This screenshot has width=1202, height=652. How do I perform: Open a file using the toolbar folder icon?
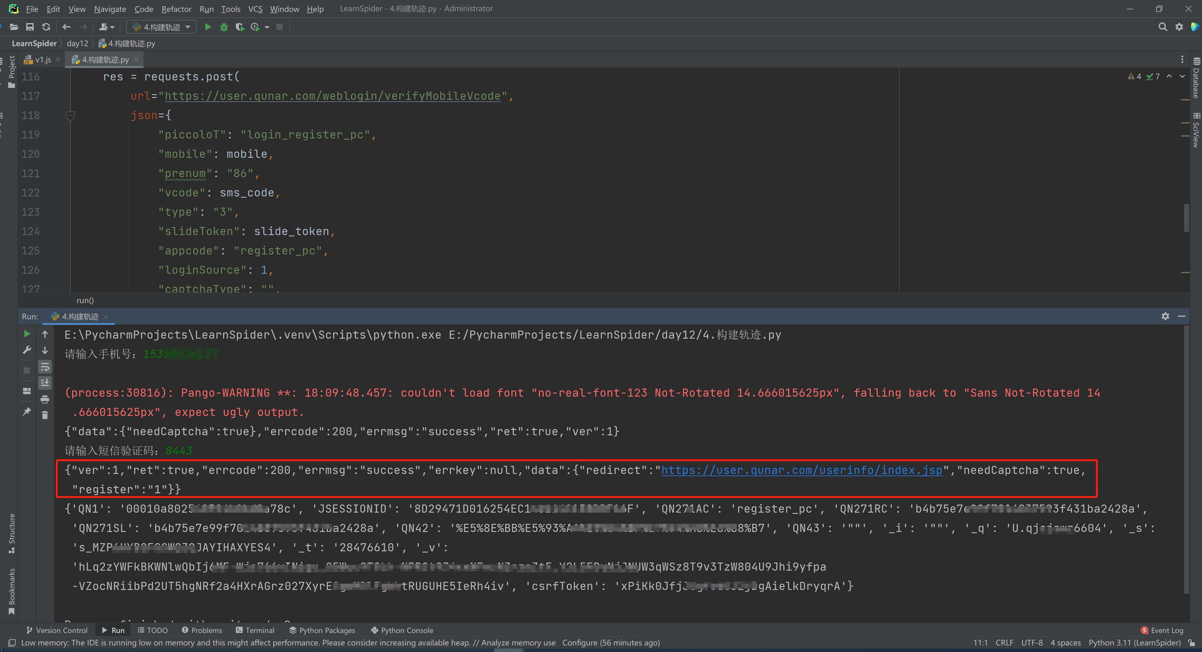[x=14, y=27]
